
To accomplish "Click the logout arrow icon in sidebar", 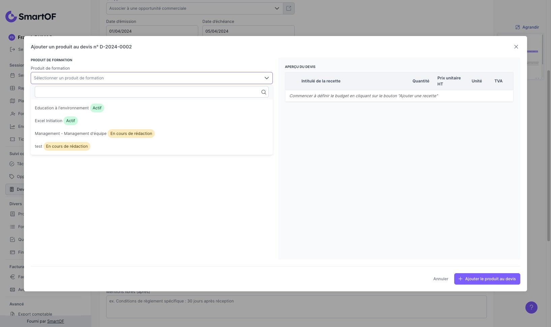I will [12, 49].
